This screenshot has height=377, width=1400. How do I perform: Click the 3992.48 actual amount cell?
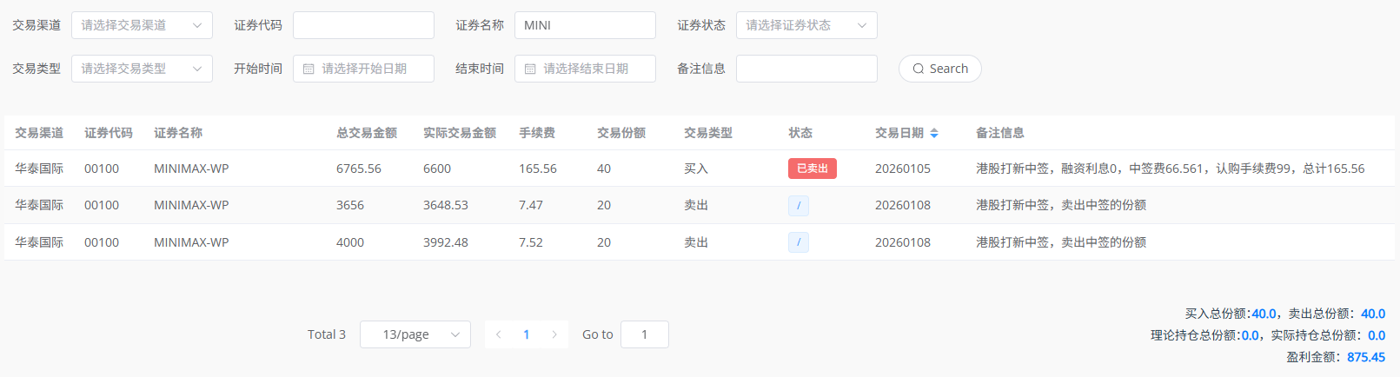click(x=446, y=242)
